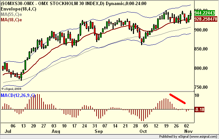Click the 31 date label above Sep

tap(95, 126)
